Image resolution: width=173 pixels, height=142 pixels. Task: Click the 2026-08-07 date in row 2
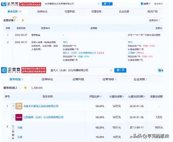[21, 42]
